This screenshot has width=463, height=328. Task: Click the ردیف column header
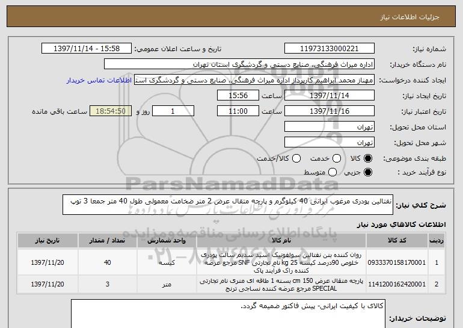(437, 241)
